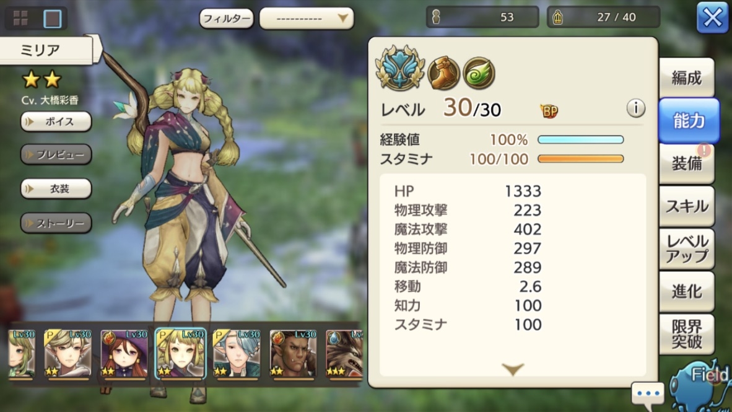
Task: Select the blue winged class emblem
Action: 400,69
